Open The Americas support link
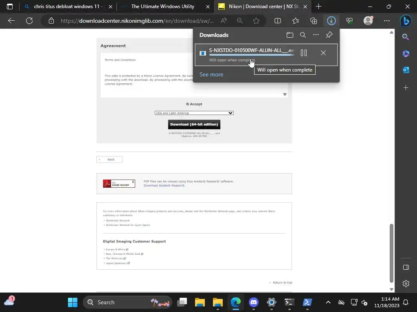This screenshot has width=417, height=312. 115,258
